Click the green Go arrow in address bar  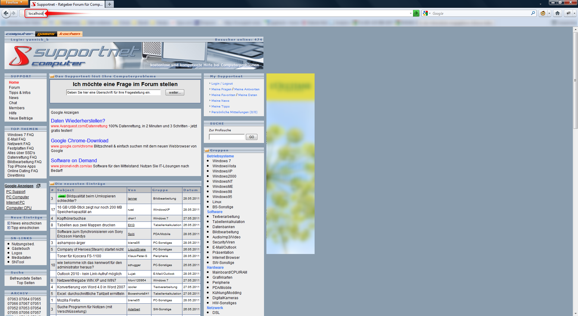[416, 13]
